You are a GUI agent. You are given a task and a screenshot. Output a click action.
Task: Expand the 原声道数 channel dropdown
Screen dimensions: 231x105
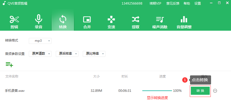[40, 54]
